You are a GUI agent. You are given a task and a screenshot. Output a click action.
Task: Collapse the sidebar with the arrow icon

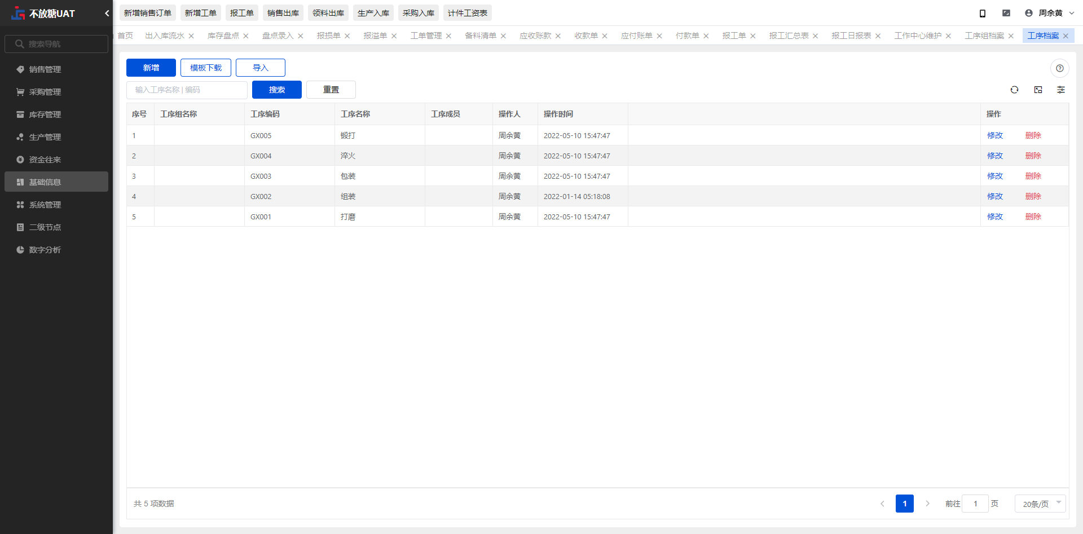107,14
